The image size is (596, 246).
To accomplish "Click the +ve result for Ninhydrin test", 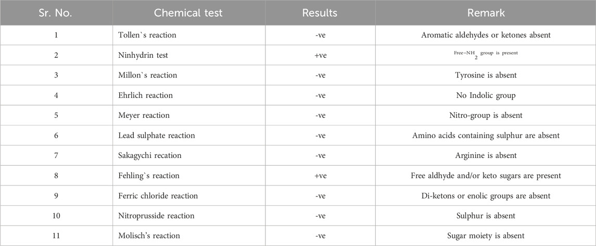I will (x=320, y=56).
